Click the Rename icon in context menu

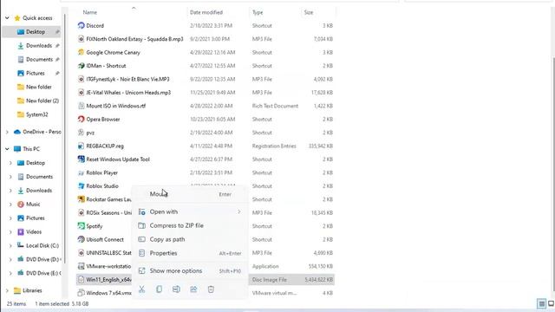176,289
